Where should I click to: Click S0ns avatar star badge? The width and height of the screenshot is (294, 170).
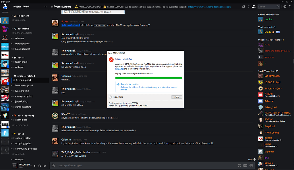click(55, 116)
